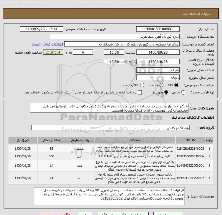This screenshot has height=215, width=222.
Task: Click the buyer organization name field
Action: click(x=115, y=37)
